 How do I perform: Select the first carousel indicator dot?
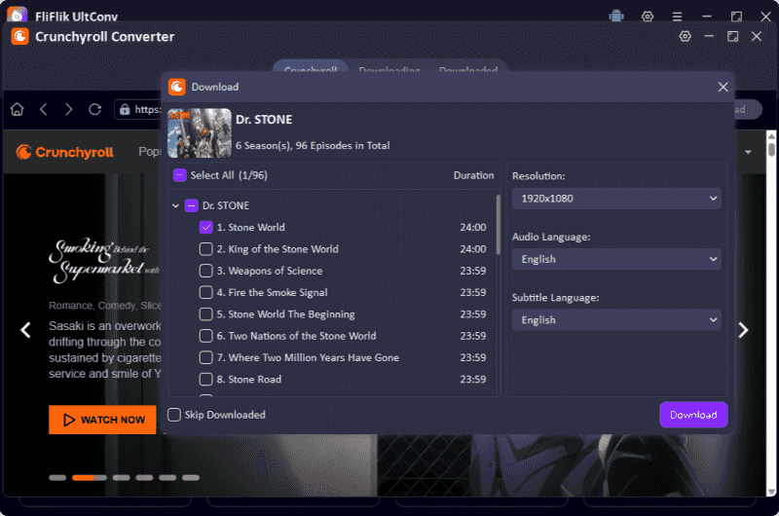click(57, 478)
